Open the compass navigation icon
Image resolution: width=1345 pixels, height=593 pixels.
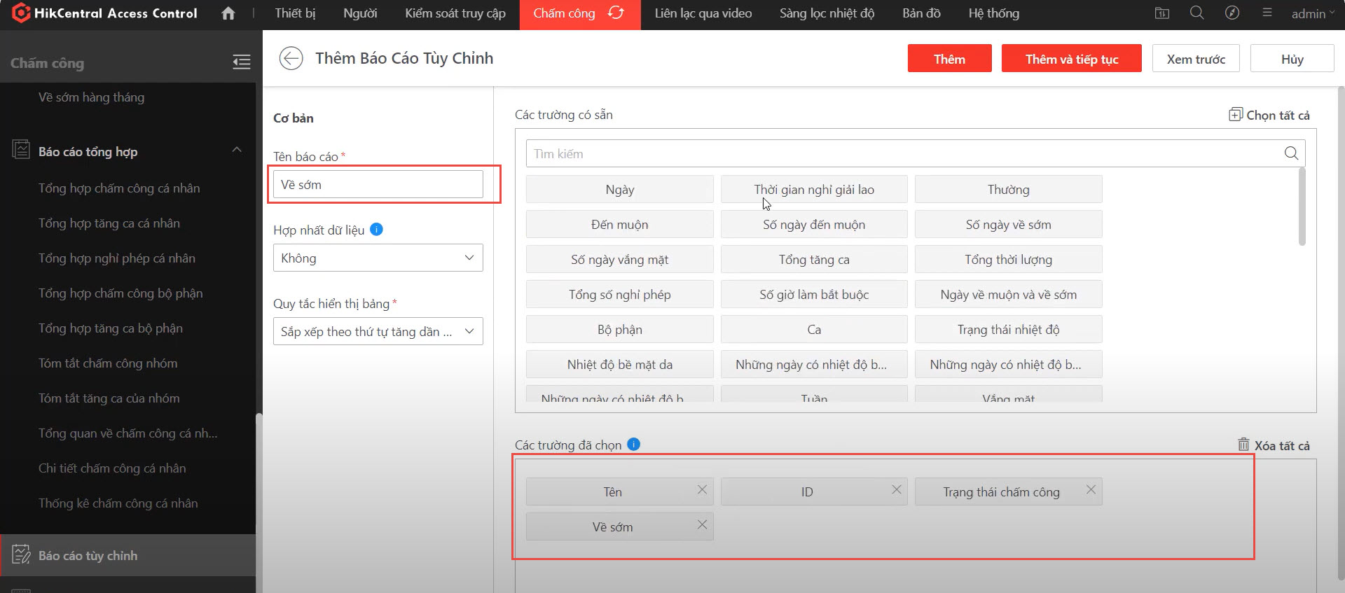click(1232, 13)
